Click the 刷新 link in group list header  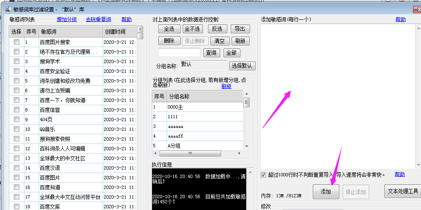[226, 86]
